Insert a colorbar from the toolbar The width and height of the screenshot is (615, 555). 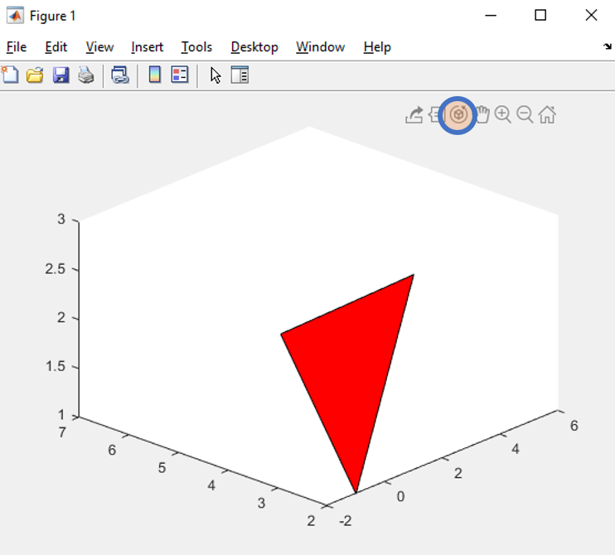tap(154, 75)
